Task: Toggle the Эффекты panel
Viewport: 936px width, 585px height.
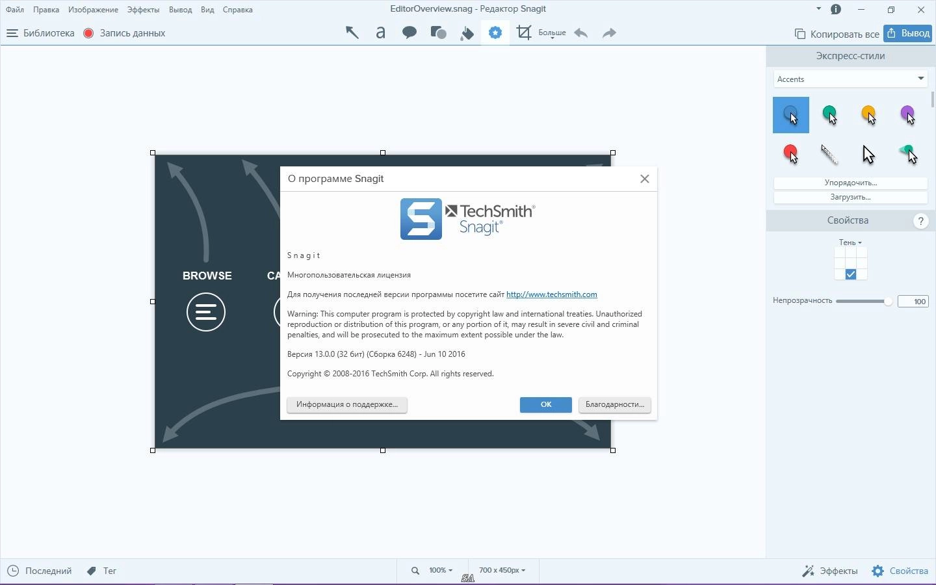Action: (830, 571)
